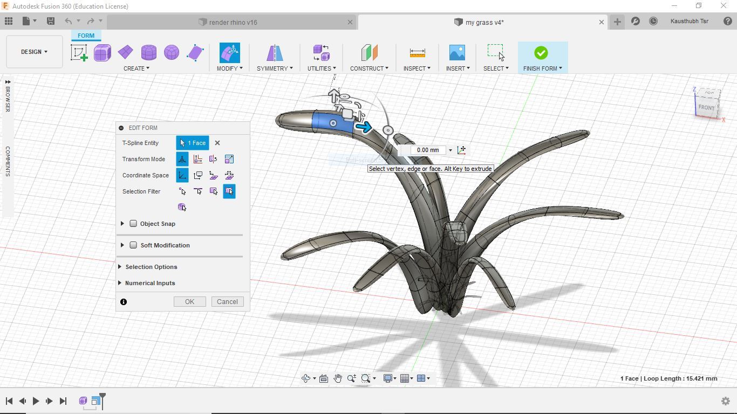Click the Select window tool icon
This screenshot has width=737, height=414.
(496, 53)
